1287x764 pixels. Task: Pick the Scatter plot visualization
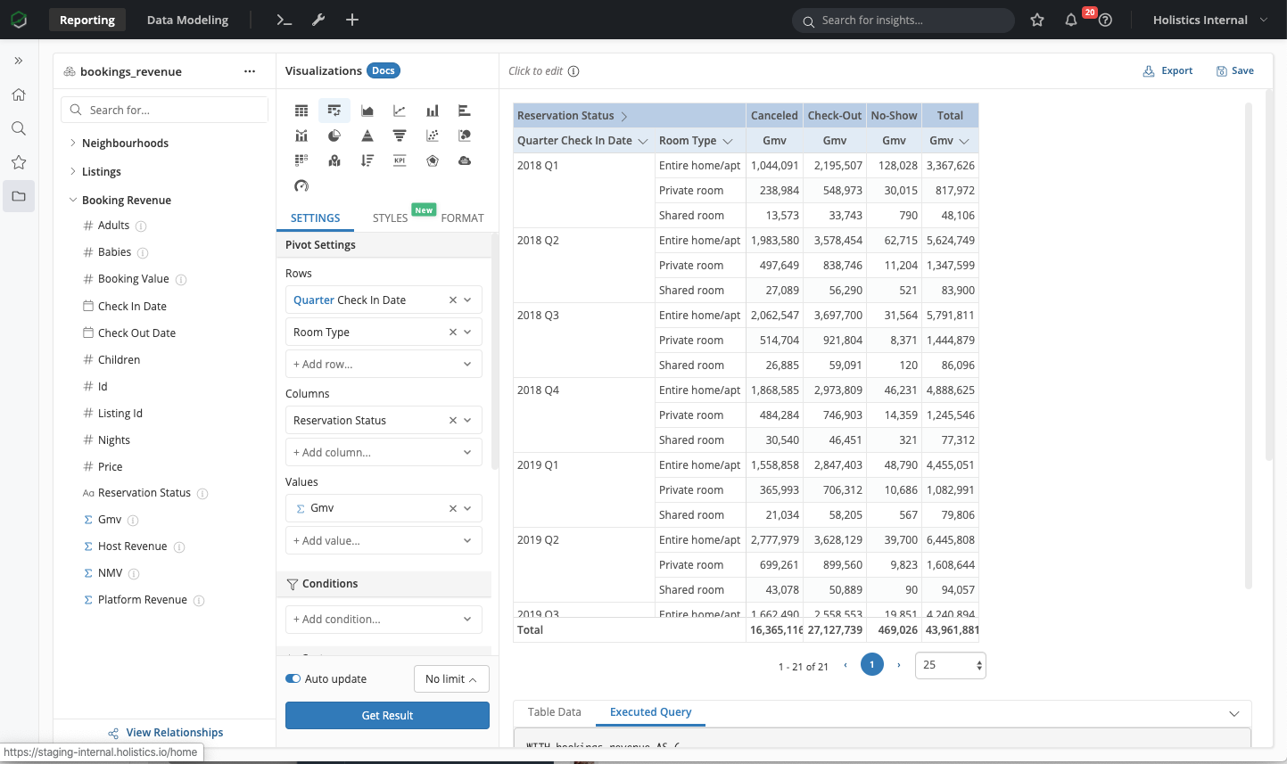click(432, 135)
